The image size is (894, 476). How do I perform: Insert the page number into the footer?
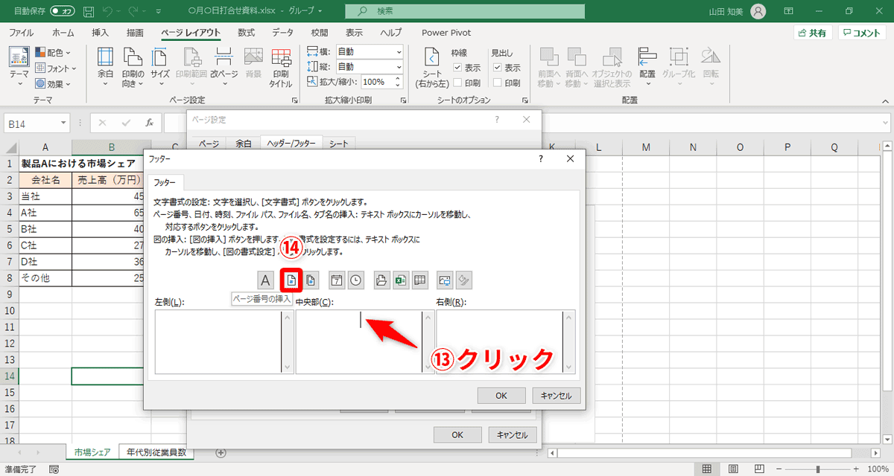click(291, 280)
